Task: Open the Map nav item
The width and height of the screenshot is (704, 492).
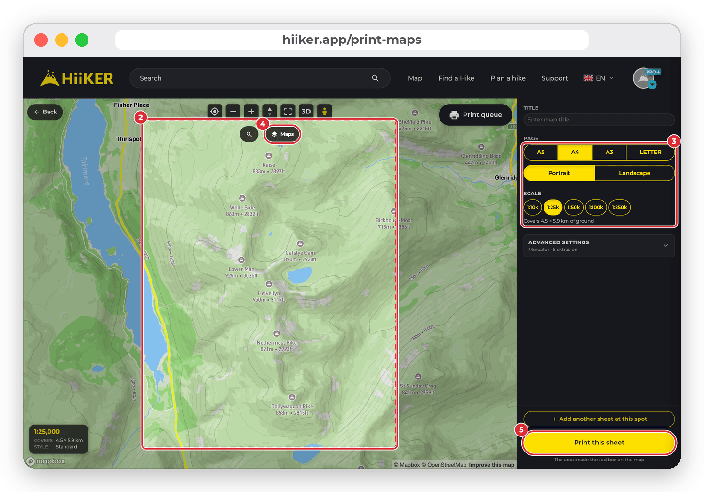Action: [415, 78]
